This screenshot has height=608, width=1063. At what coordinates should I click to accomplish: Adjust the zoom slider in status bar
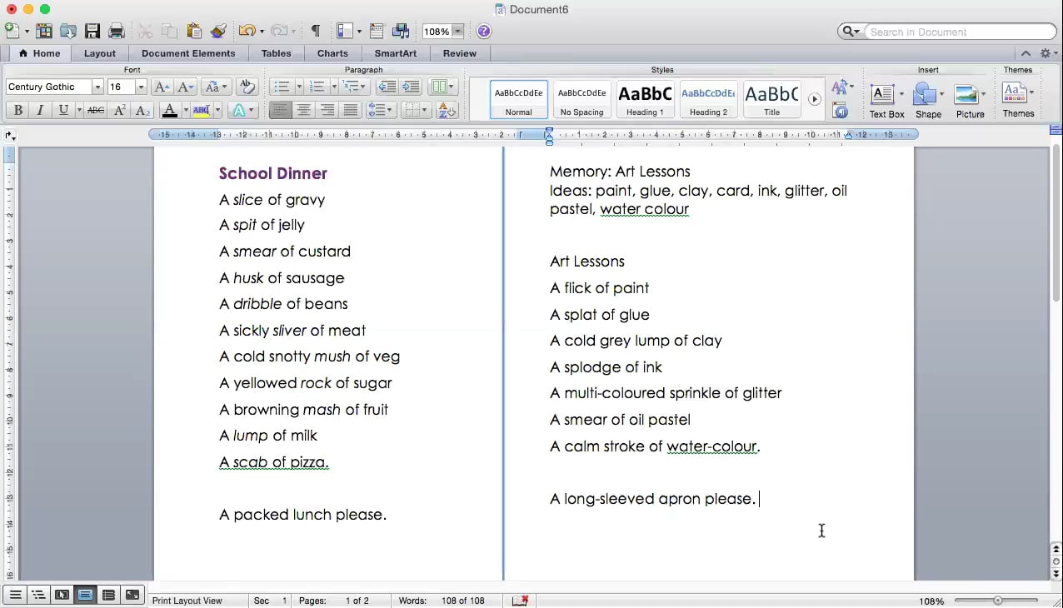pyautogui.click(x=998, y=601)
